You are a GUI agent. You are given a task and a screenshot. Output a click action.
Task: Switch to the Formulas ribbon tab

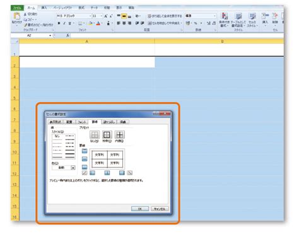point(81,8)
